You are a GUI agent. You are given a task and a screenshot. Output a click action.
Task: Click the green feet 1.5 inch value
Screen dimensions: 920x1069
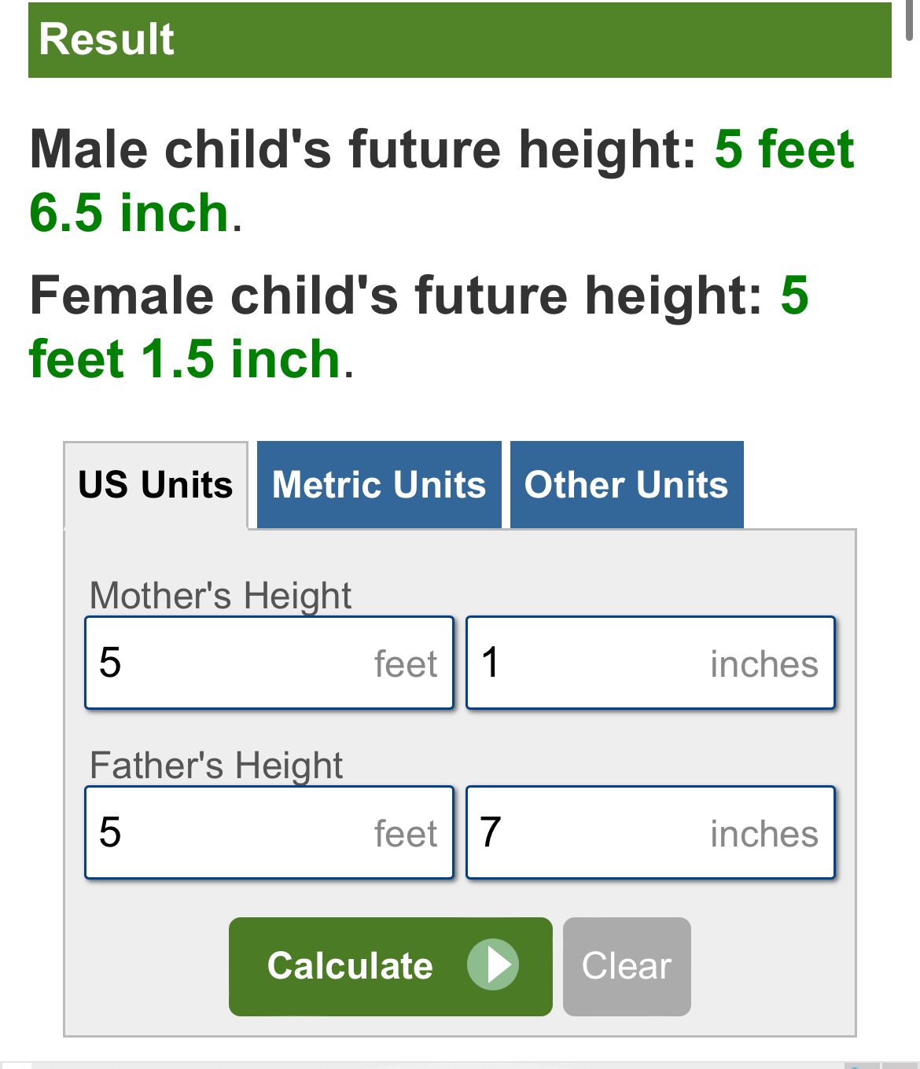click(x=185, y=359)
